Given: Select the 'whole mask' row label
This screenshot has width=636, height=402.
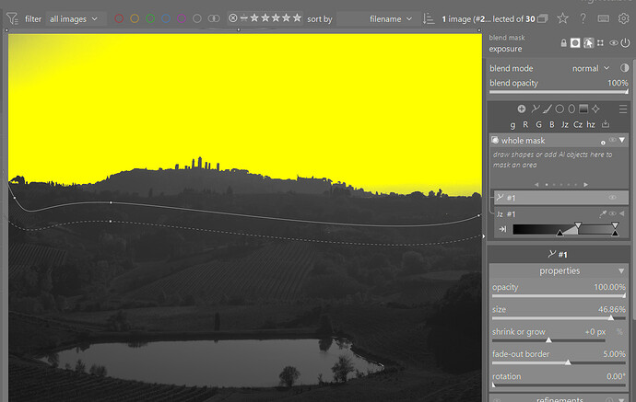Looking at the screenshot, I should pos(523,141).
